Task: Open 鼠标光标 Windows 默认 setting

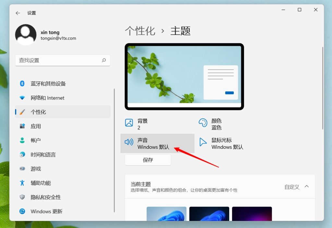Action: pyautogui.click(x=231, y=143)
